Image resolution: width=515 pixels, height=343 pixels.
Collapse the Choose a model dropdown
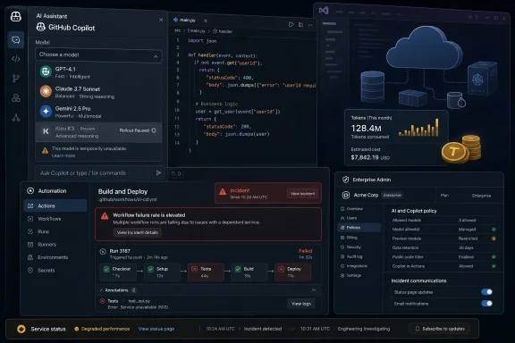coord(156,56)
